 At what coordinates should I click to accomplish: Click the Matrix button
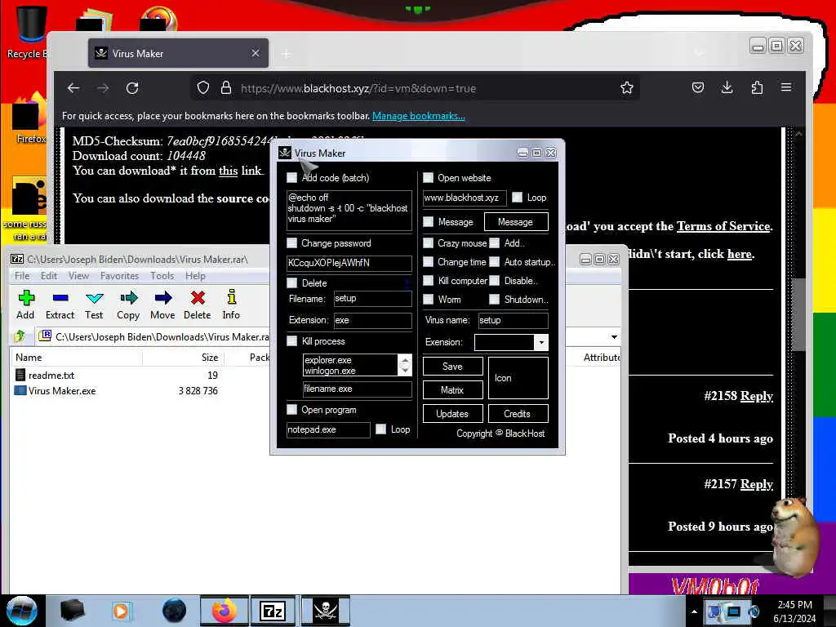coord(452,389)
